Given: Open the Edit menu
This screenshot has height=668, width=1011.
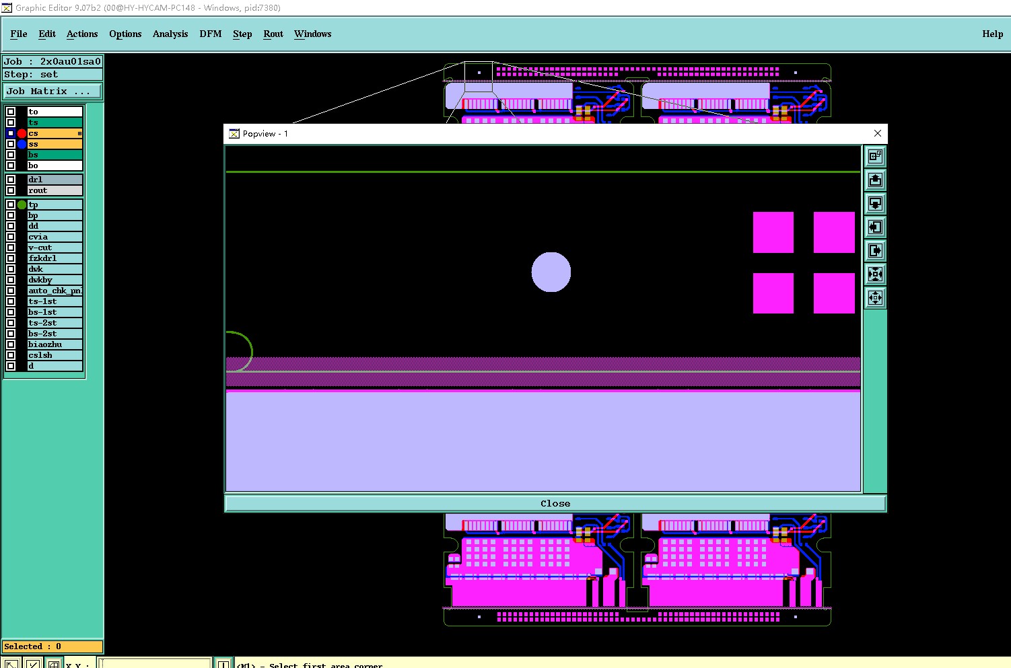Looking at the screenshot, I should click(x=47, y=34).
